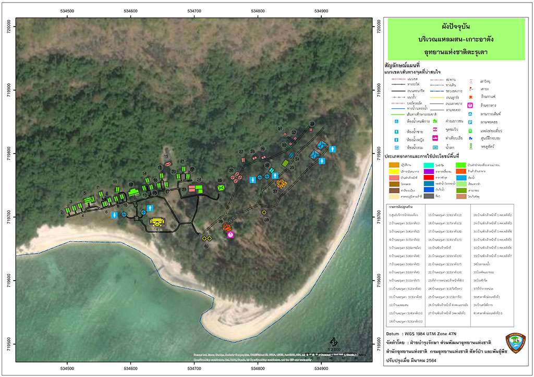Viewport: 534px width, 377px height.
Task: Click the legend icon for ห้องน้ำชาย
Action: coord(396,132)
